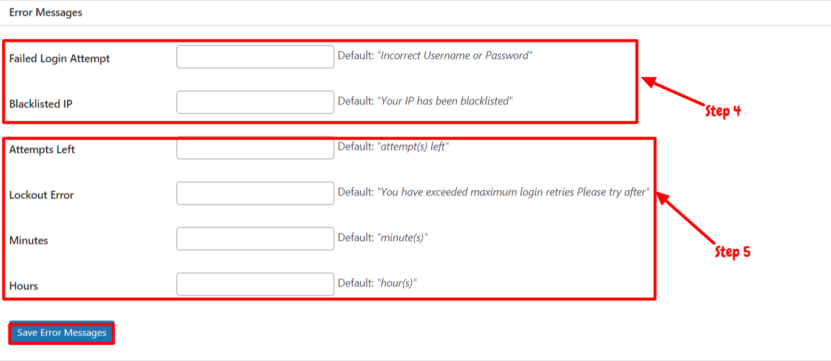
Task: Click the Step 4 annotation label
Action: 723,111
